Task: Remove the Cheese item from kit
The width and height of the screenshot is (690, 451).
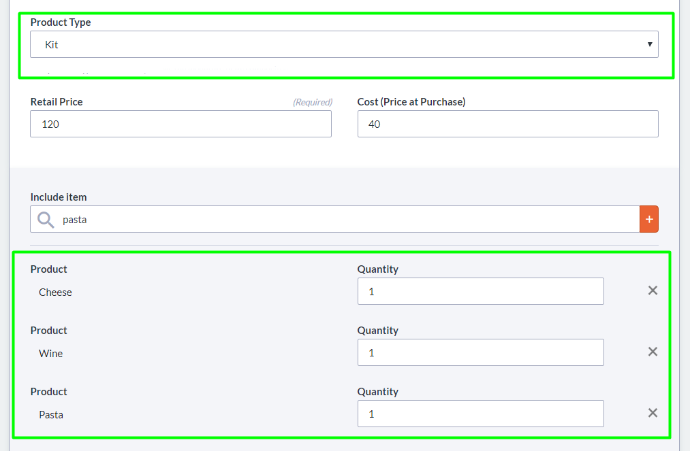Action: [x=653, y=290]
